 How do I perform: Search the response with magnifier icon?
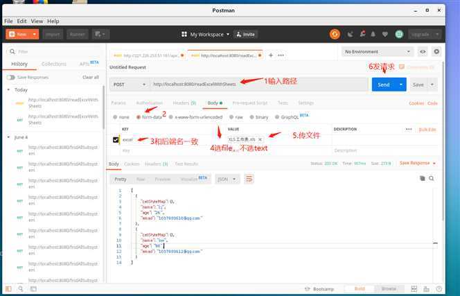(432, 179)
